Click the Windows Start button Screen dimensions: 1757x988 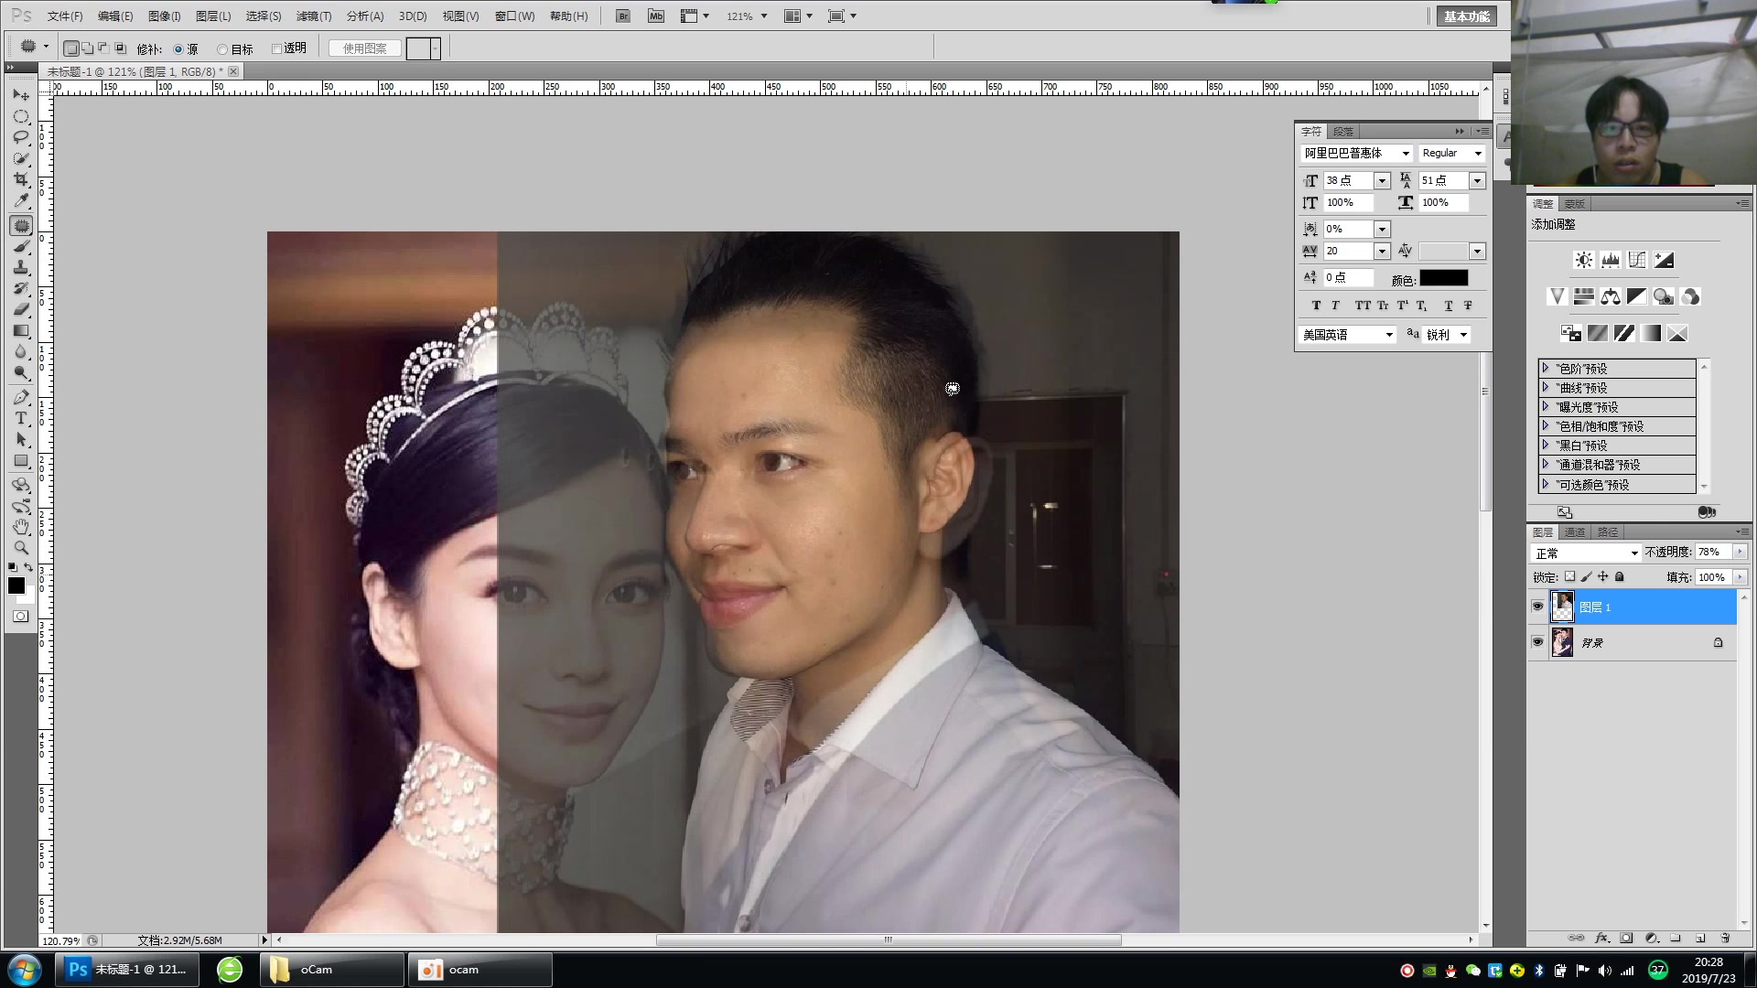pos(25,970)
